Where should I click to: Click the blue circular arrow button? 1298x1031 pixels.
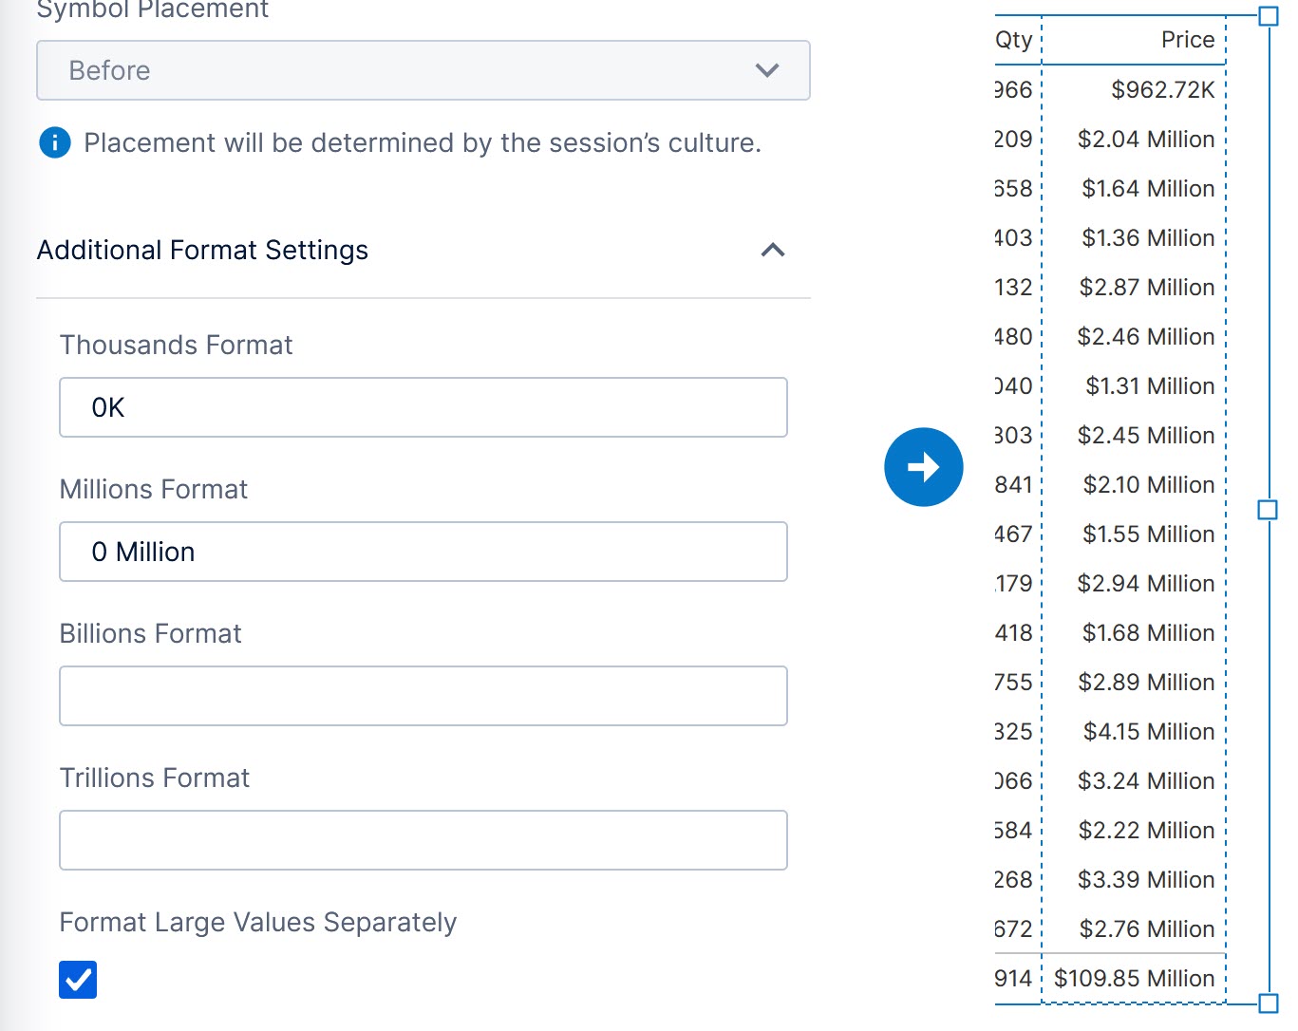click(923, 466)
